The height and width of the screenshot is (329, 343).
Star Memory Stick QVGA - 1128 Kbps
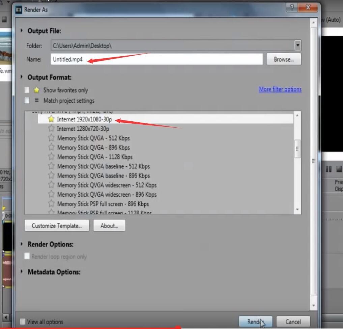tap(51, 157)
